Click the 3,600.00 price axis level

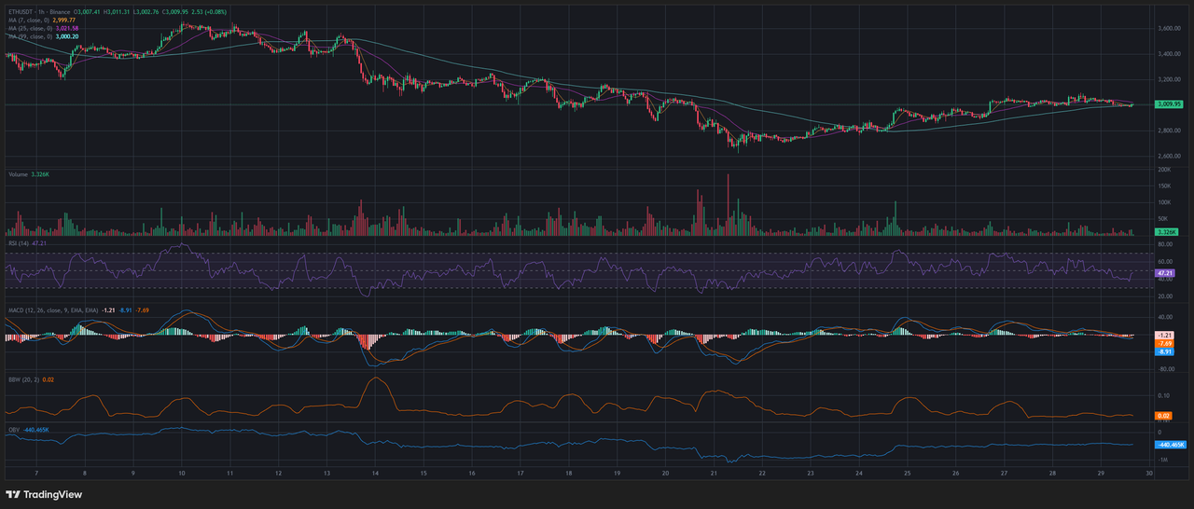click(1169, 29)
